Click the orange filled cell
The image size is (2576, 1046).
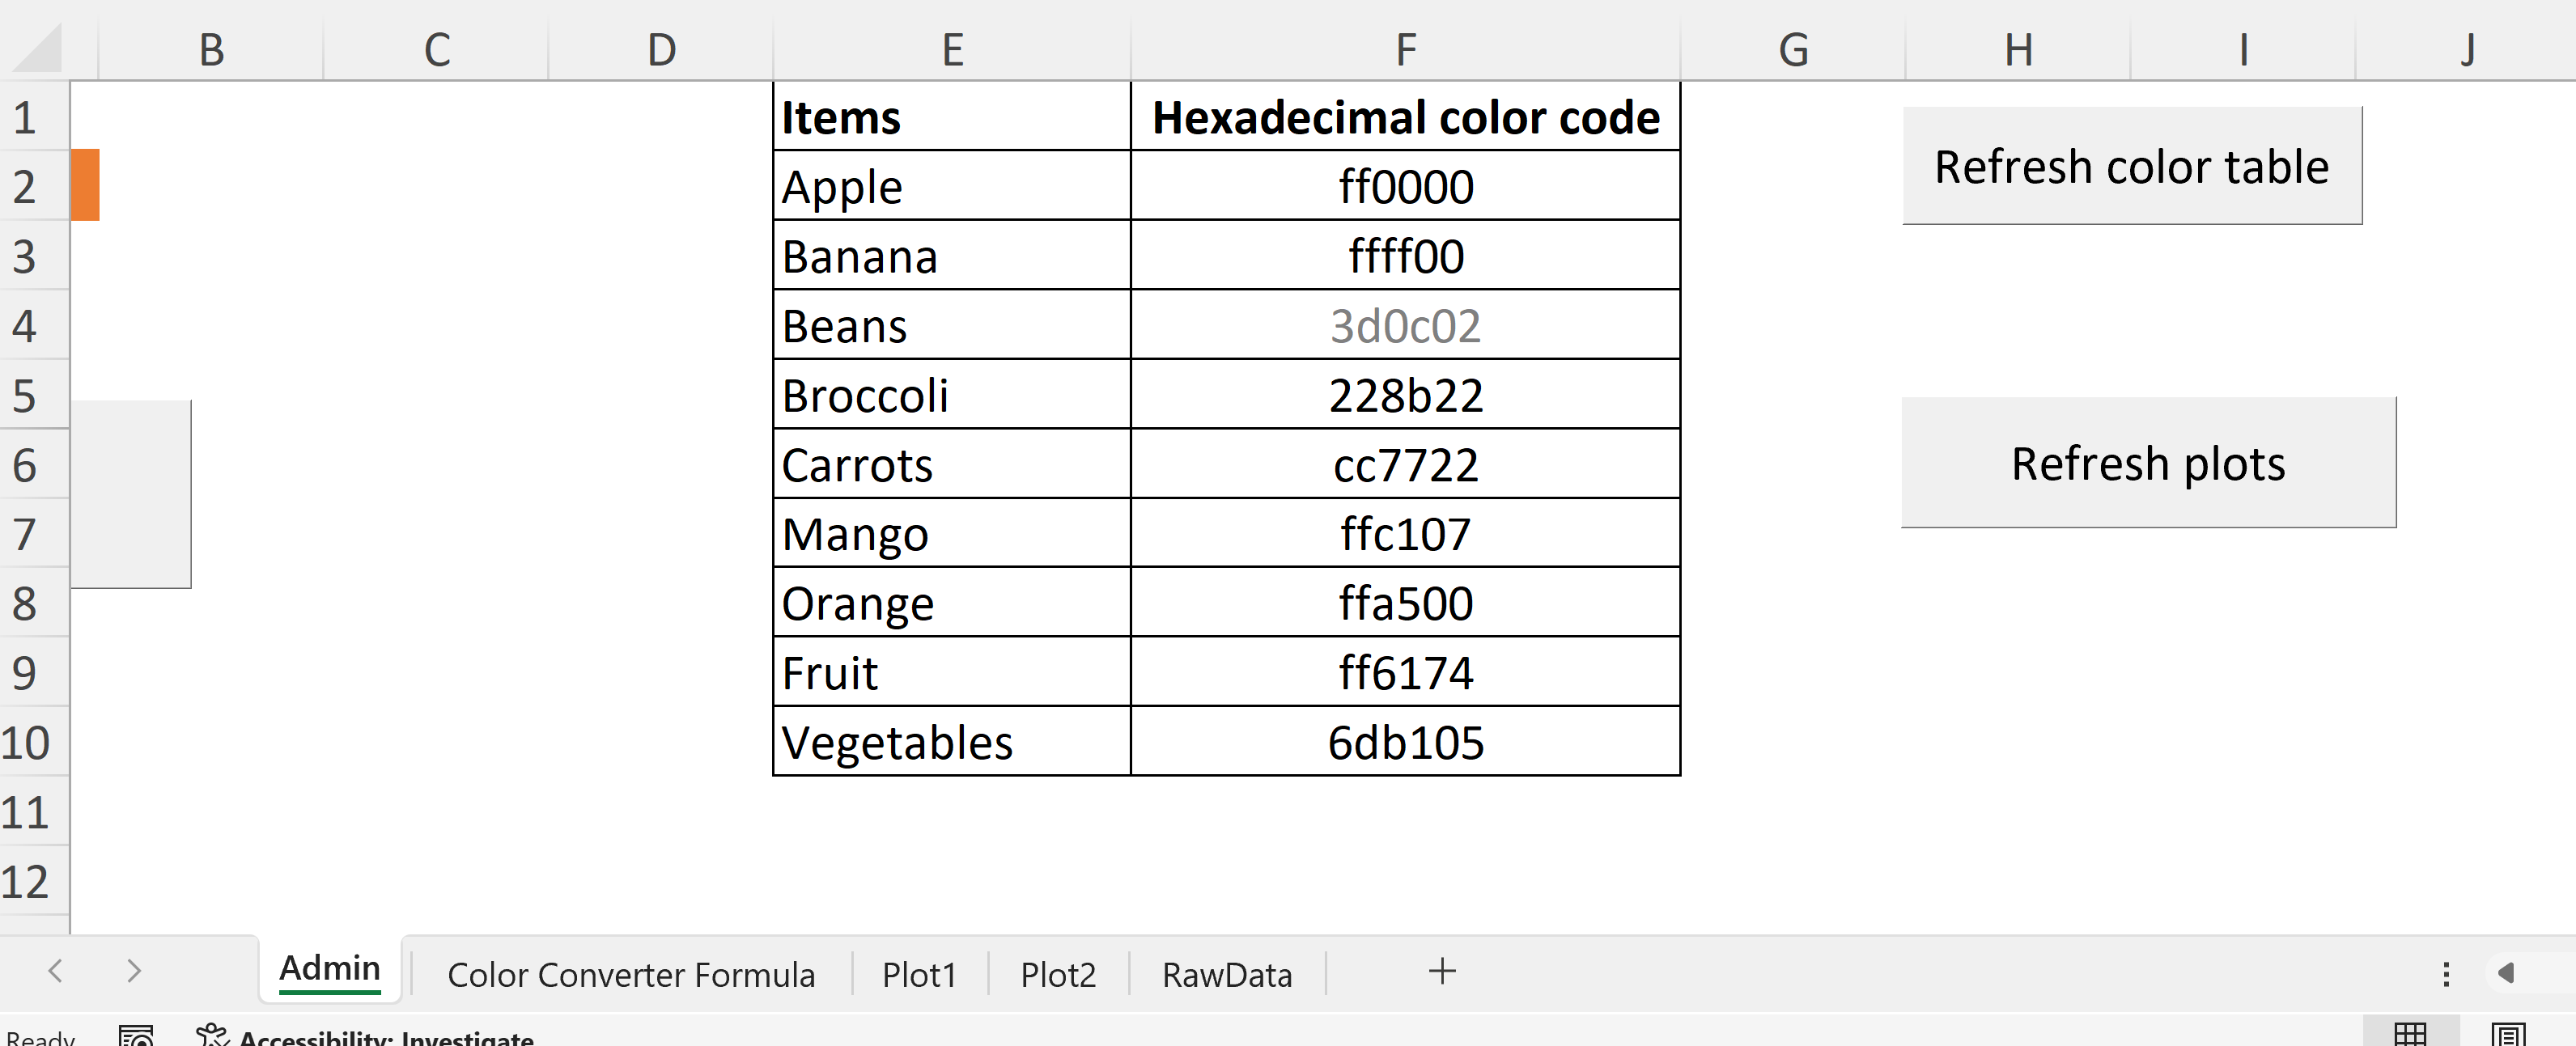[x=85, y=185]
